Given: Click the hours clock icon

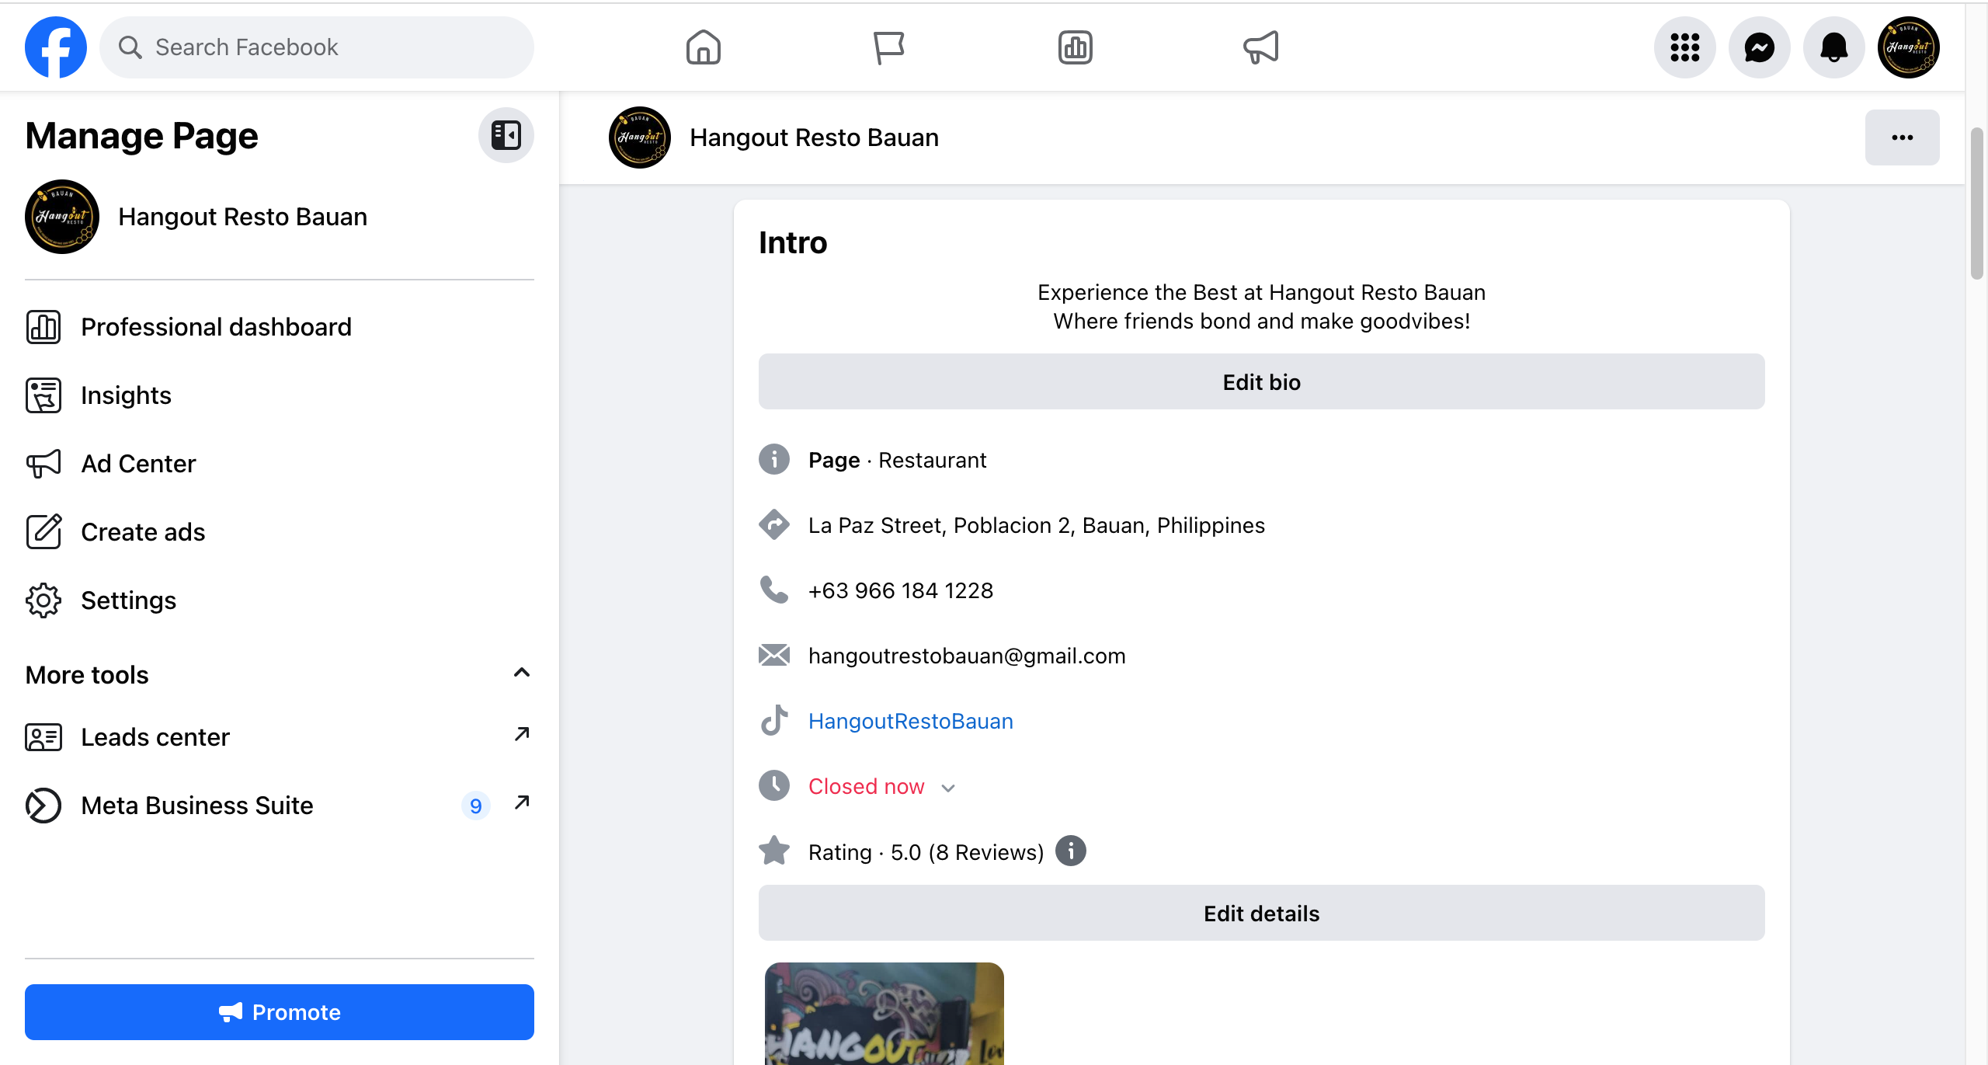Looking at the screenshot, I should [x=774, y=785].
